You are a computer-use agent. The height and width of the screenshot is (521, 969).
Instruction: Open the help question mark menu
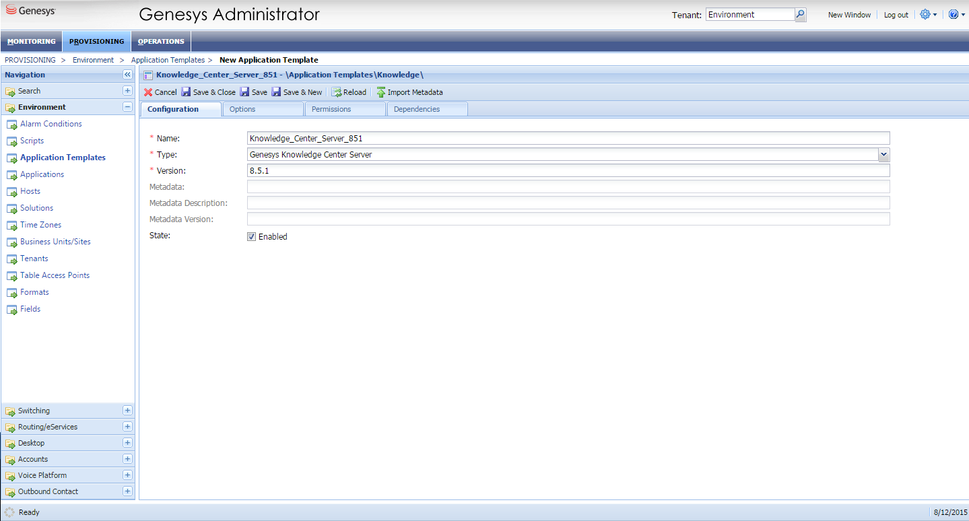pos(957,14)
